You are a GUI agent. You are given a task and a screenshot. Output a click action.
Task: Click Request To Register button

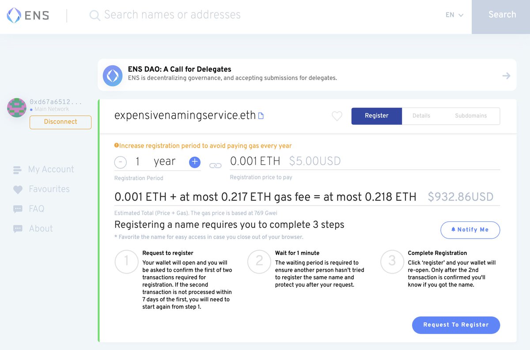point(456,325)
